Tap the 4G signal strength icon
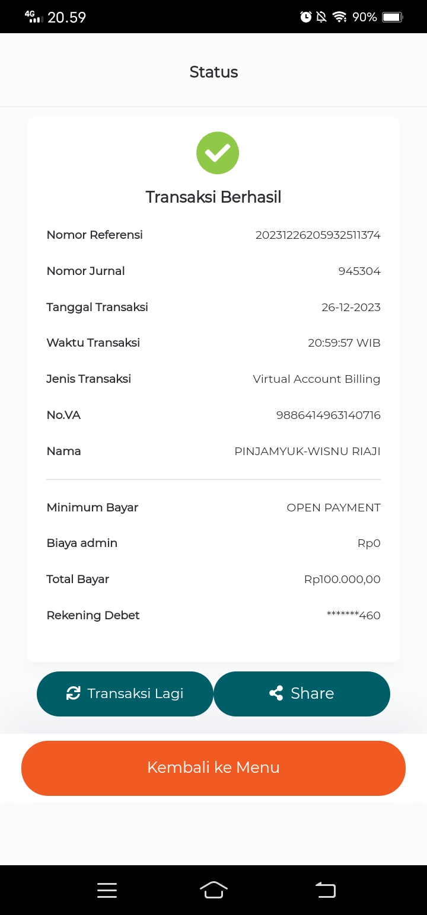Image resolution: width=427 pixels, height=915 pixels. click(x=34, y=17)
